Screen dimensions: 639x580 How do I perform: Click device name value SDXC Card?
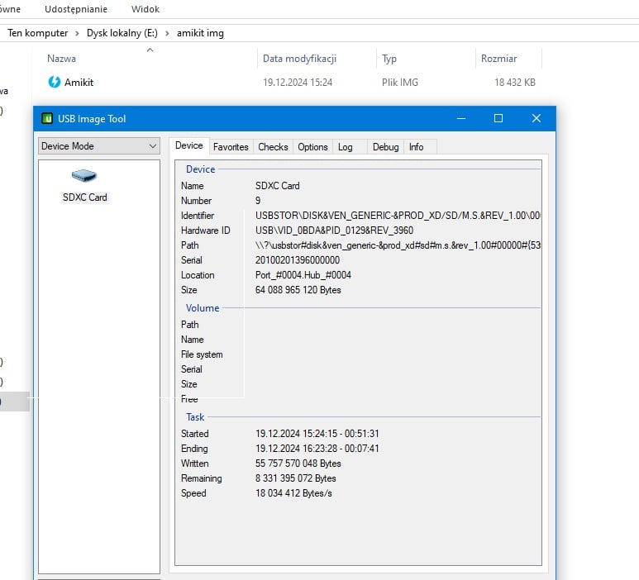point(277,186)
